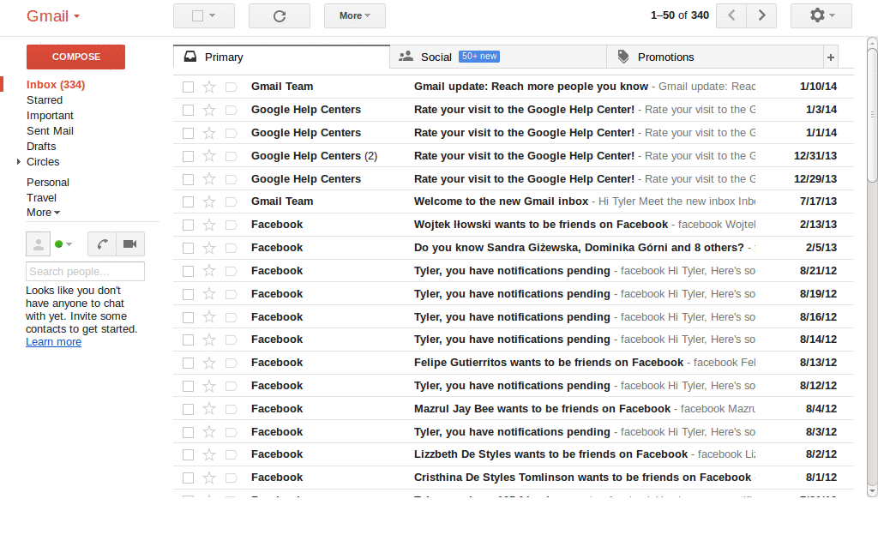Open the Drafts folder
Viewport: 878px width, 553px height.
41,147
